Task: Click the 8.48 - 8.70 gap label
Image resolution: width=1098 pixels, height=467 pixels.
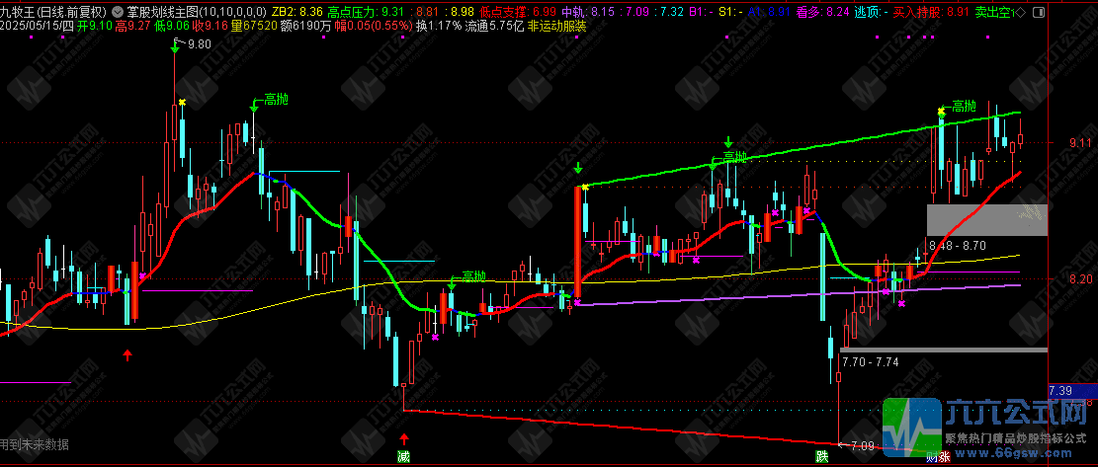Action: [957, 245]
